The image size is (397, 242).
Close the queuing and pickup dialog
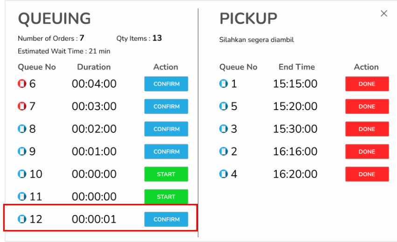coord(384,14)
